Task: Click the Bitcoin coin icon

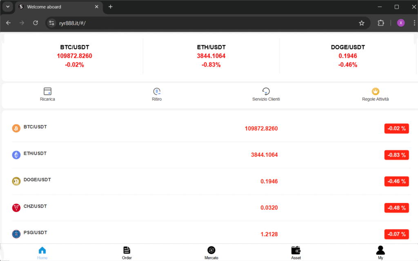Action: click(x=16, y=128)
